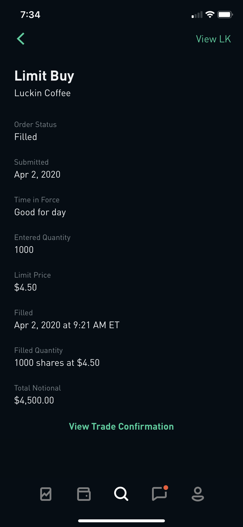Image resolution: width=243 pixels, height=527 pixels.
Task: Open the messages chat bubble icon
Action: click(159, 494)
